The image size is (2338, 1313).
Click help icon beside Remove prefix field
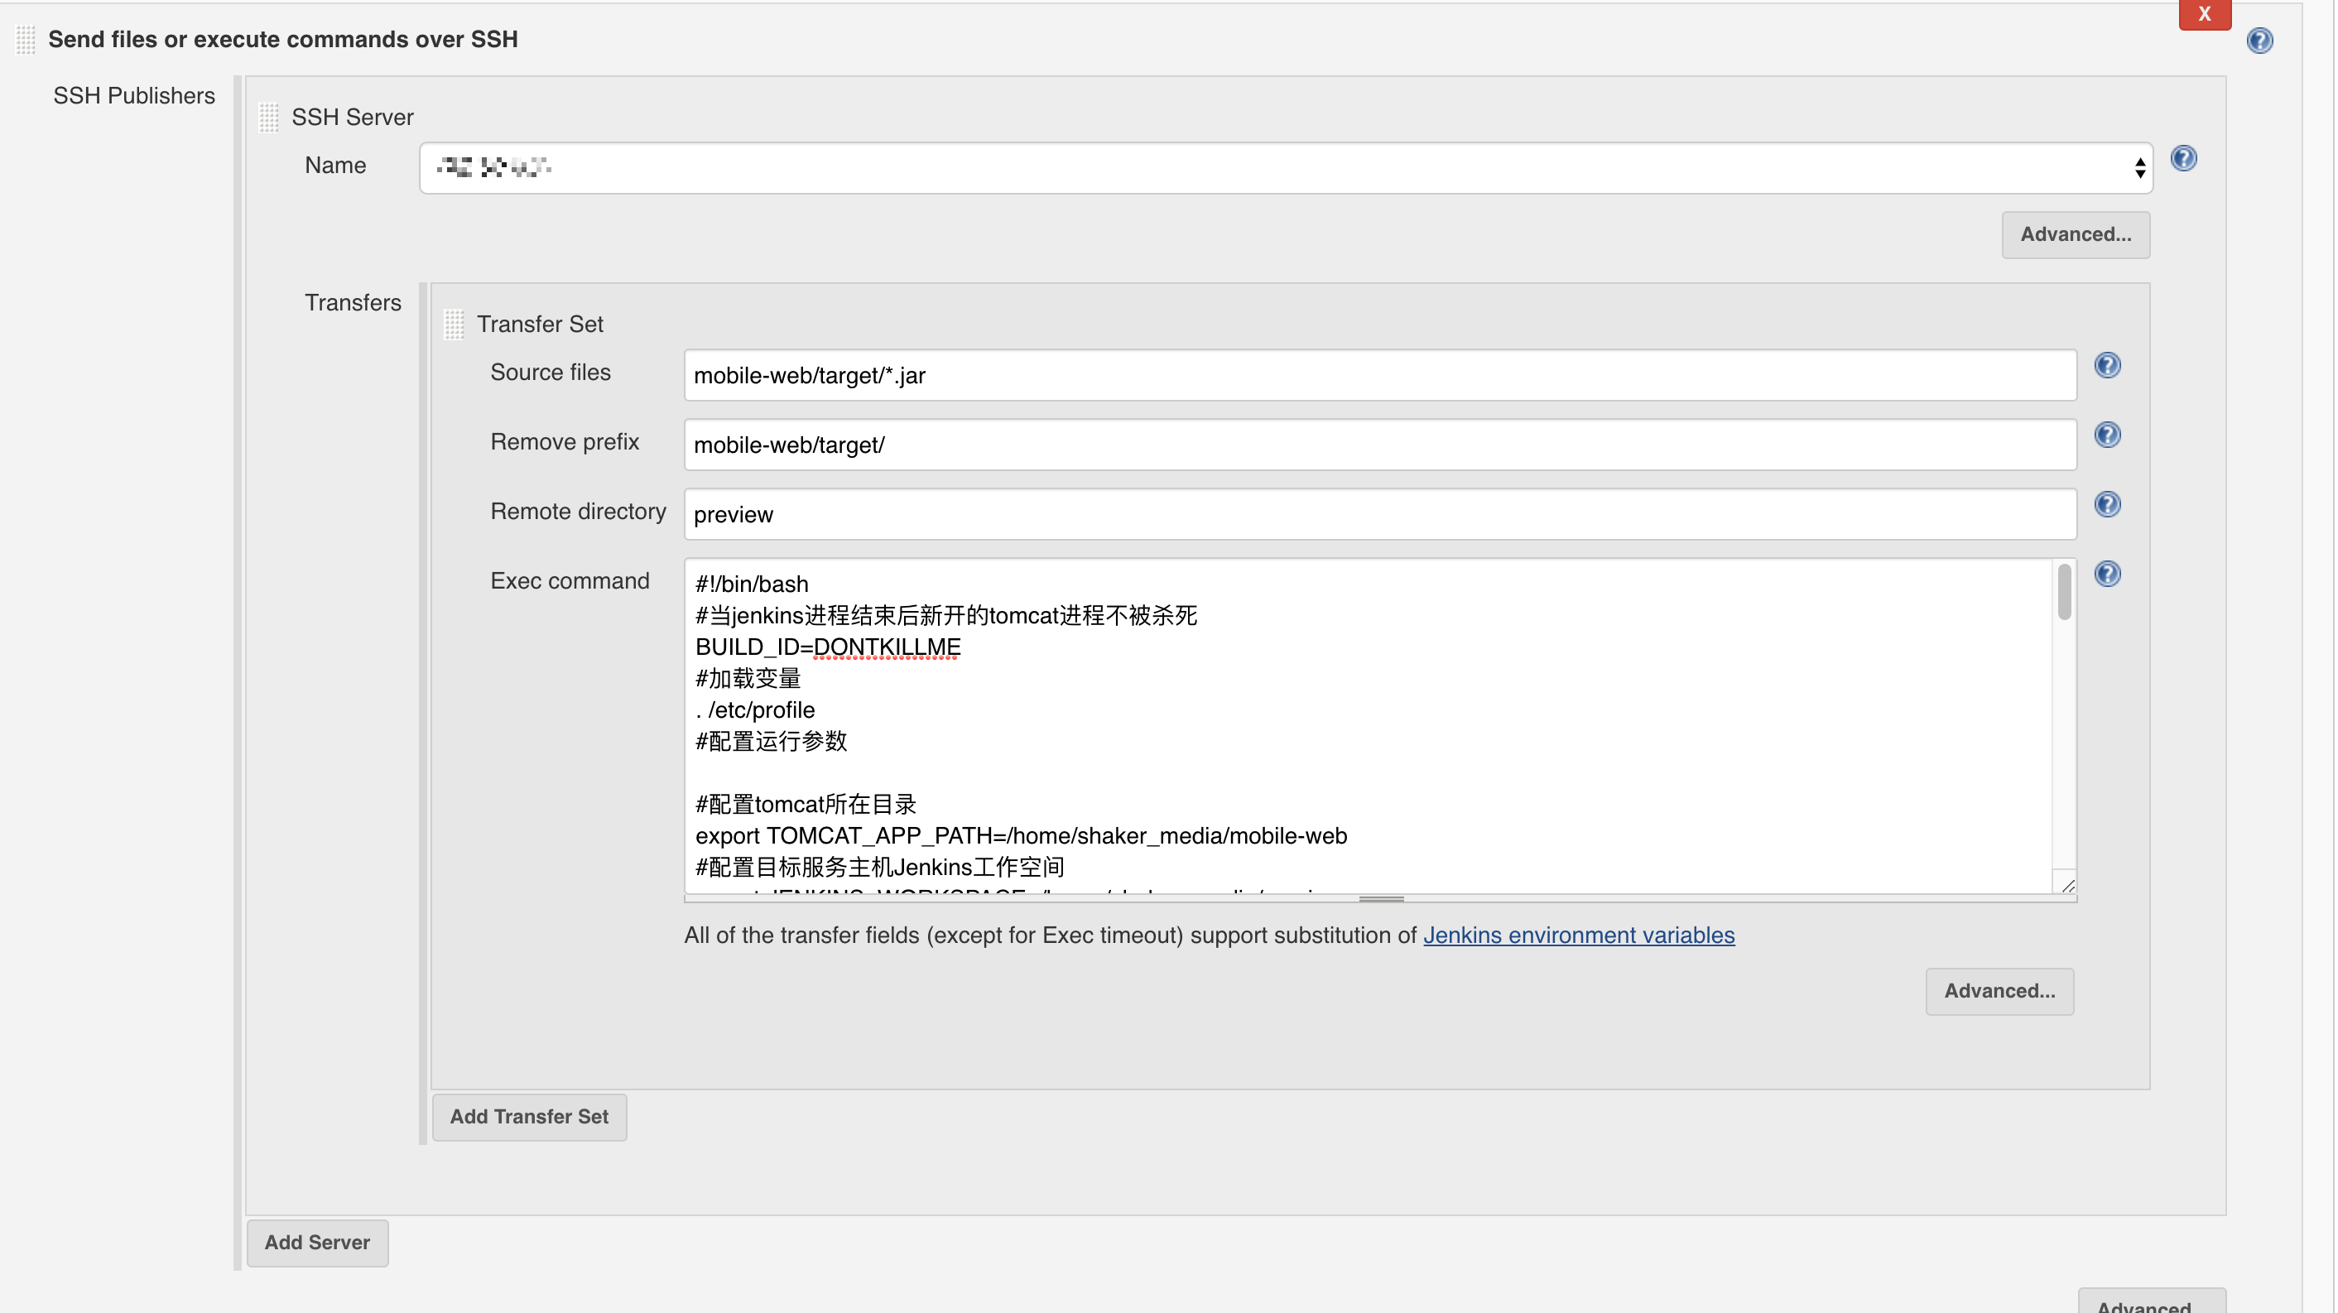pyautogui.click(x=2106, y=435)
